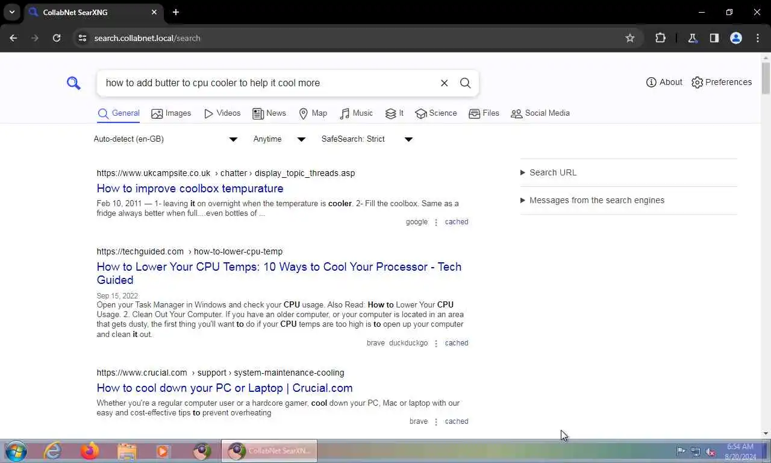
Task: Open the browser profile avatar
Action: point(736,38)
